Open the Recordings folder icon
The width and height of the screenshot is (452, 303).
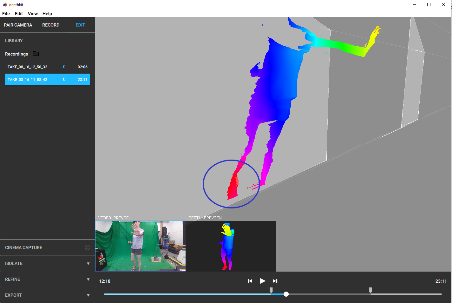point(36,54)
